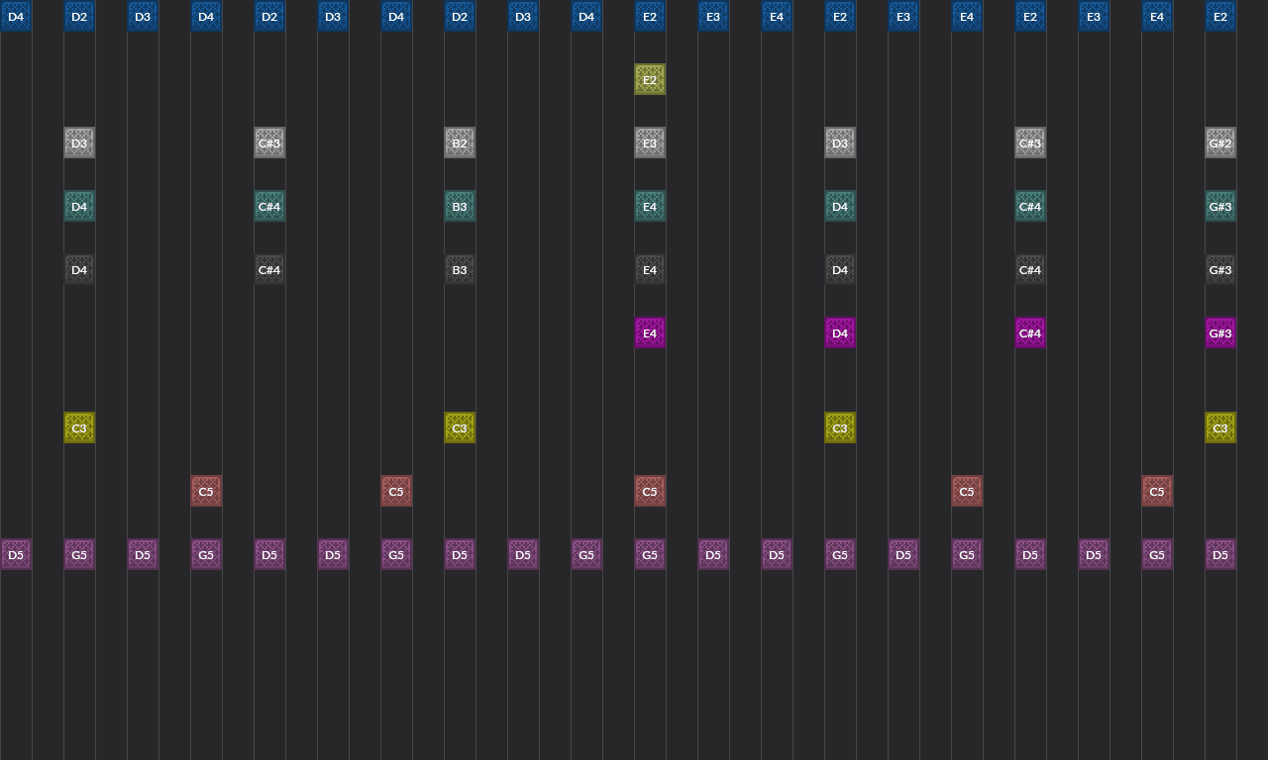Click the teal C#4 note in the fifth column
Image resolution: width=1268 pixels, height=760 pixels.
pos(269,206)
